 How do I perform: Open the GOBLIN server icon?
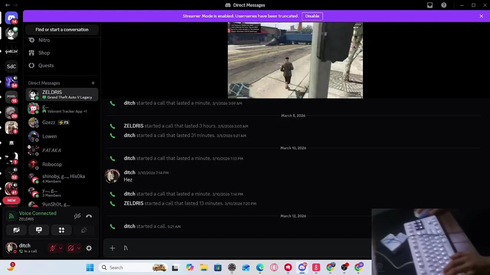pos(11,51)
